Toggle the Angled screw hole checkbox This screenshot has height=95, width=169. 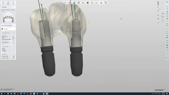(x=13, y=36)
